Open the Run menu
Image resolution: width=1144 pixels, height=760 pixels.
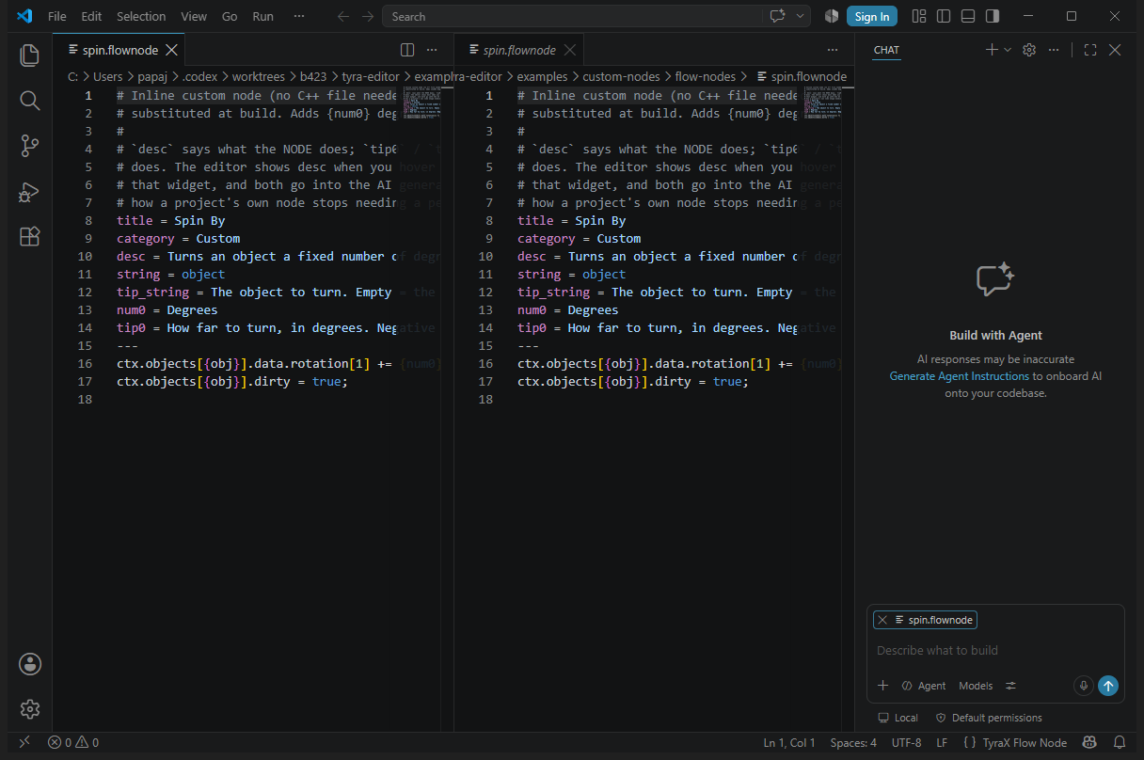point(263,16)
